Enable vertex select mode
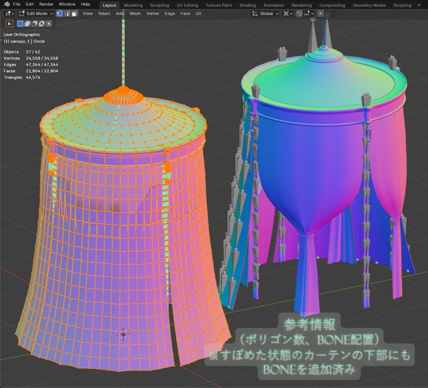 60,13
